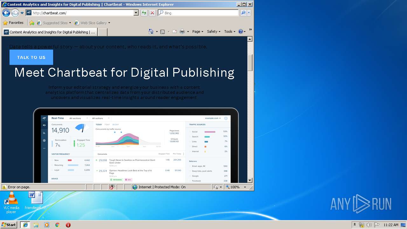Open the recent pages dropdown arrow

tap(22, 13)
